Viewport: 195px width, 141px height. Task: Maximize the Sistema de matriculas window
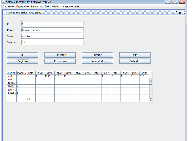[x=175, y=2]
